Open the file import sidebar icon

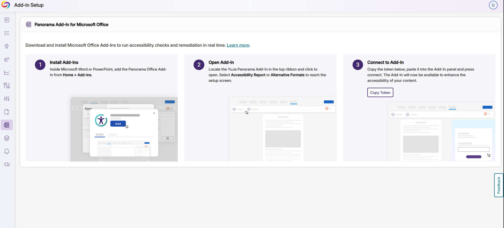coord(7,112)
